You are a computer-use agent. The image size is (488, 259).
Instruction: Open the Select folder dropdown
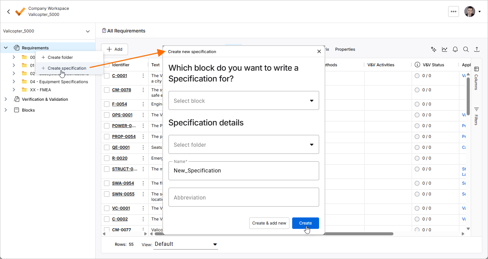click(x=243, y=144)
